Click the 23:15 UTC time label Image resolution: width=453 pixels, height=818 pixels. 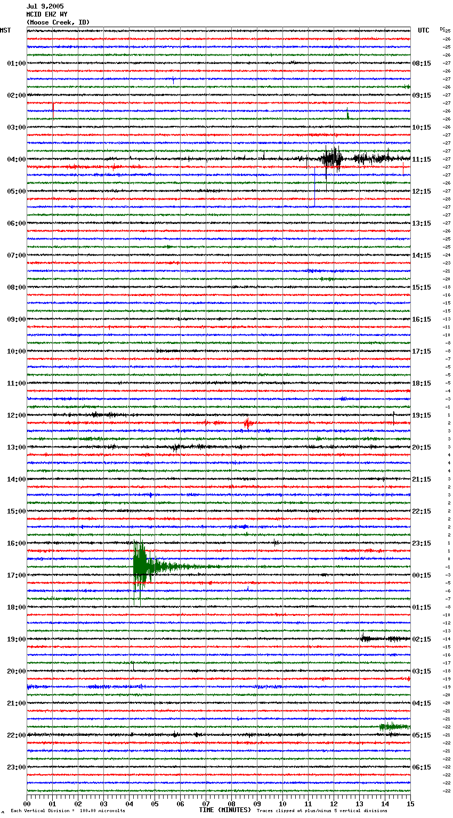[x=422, y=543]
